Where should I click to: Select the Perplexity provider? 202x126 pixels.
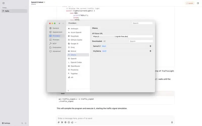[x=78, y=70]
